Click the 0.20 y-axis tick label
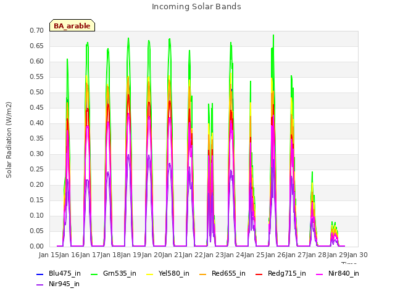This screenshot has width=395, height=296. (x=37, y=185)
